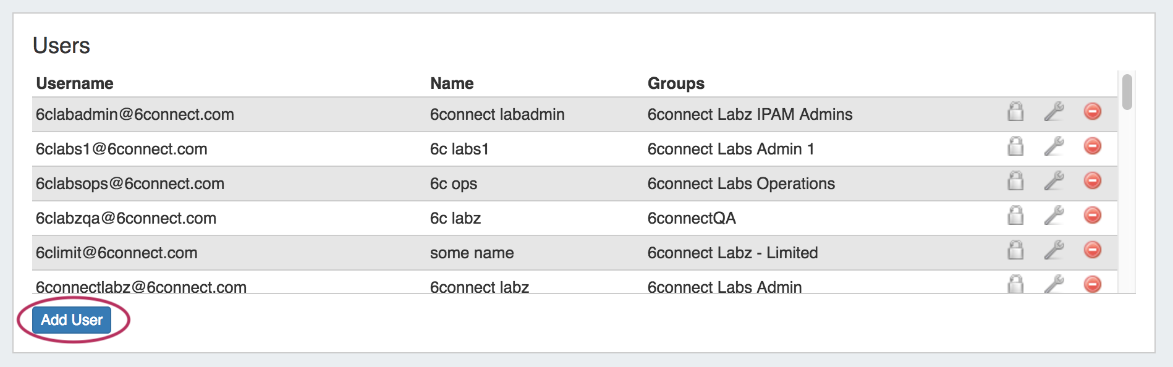The height and width of the screenshot is (367, 1173).
Task: Click lock icon for 6clabadmin@6connect.com
Action: (1015, 112)
